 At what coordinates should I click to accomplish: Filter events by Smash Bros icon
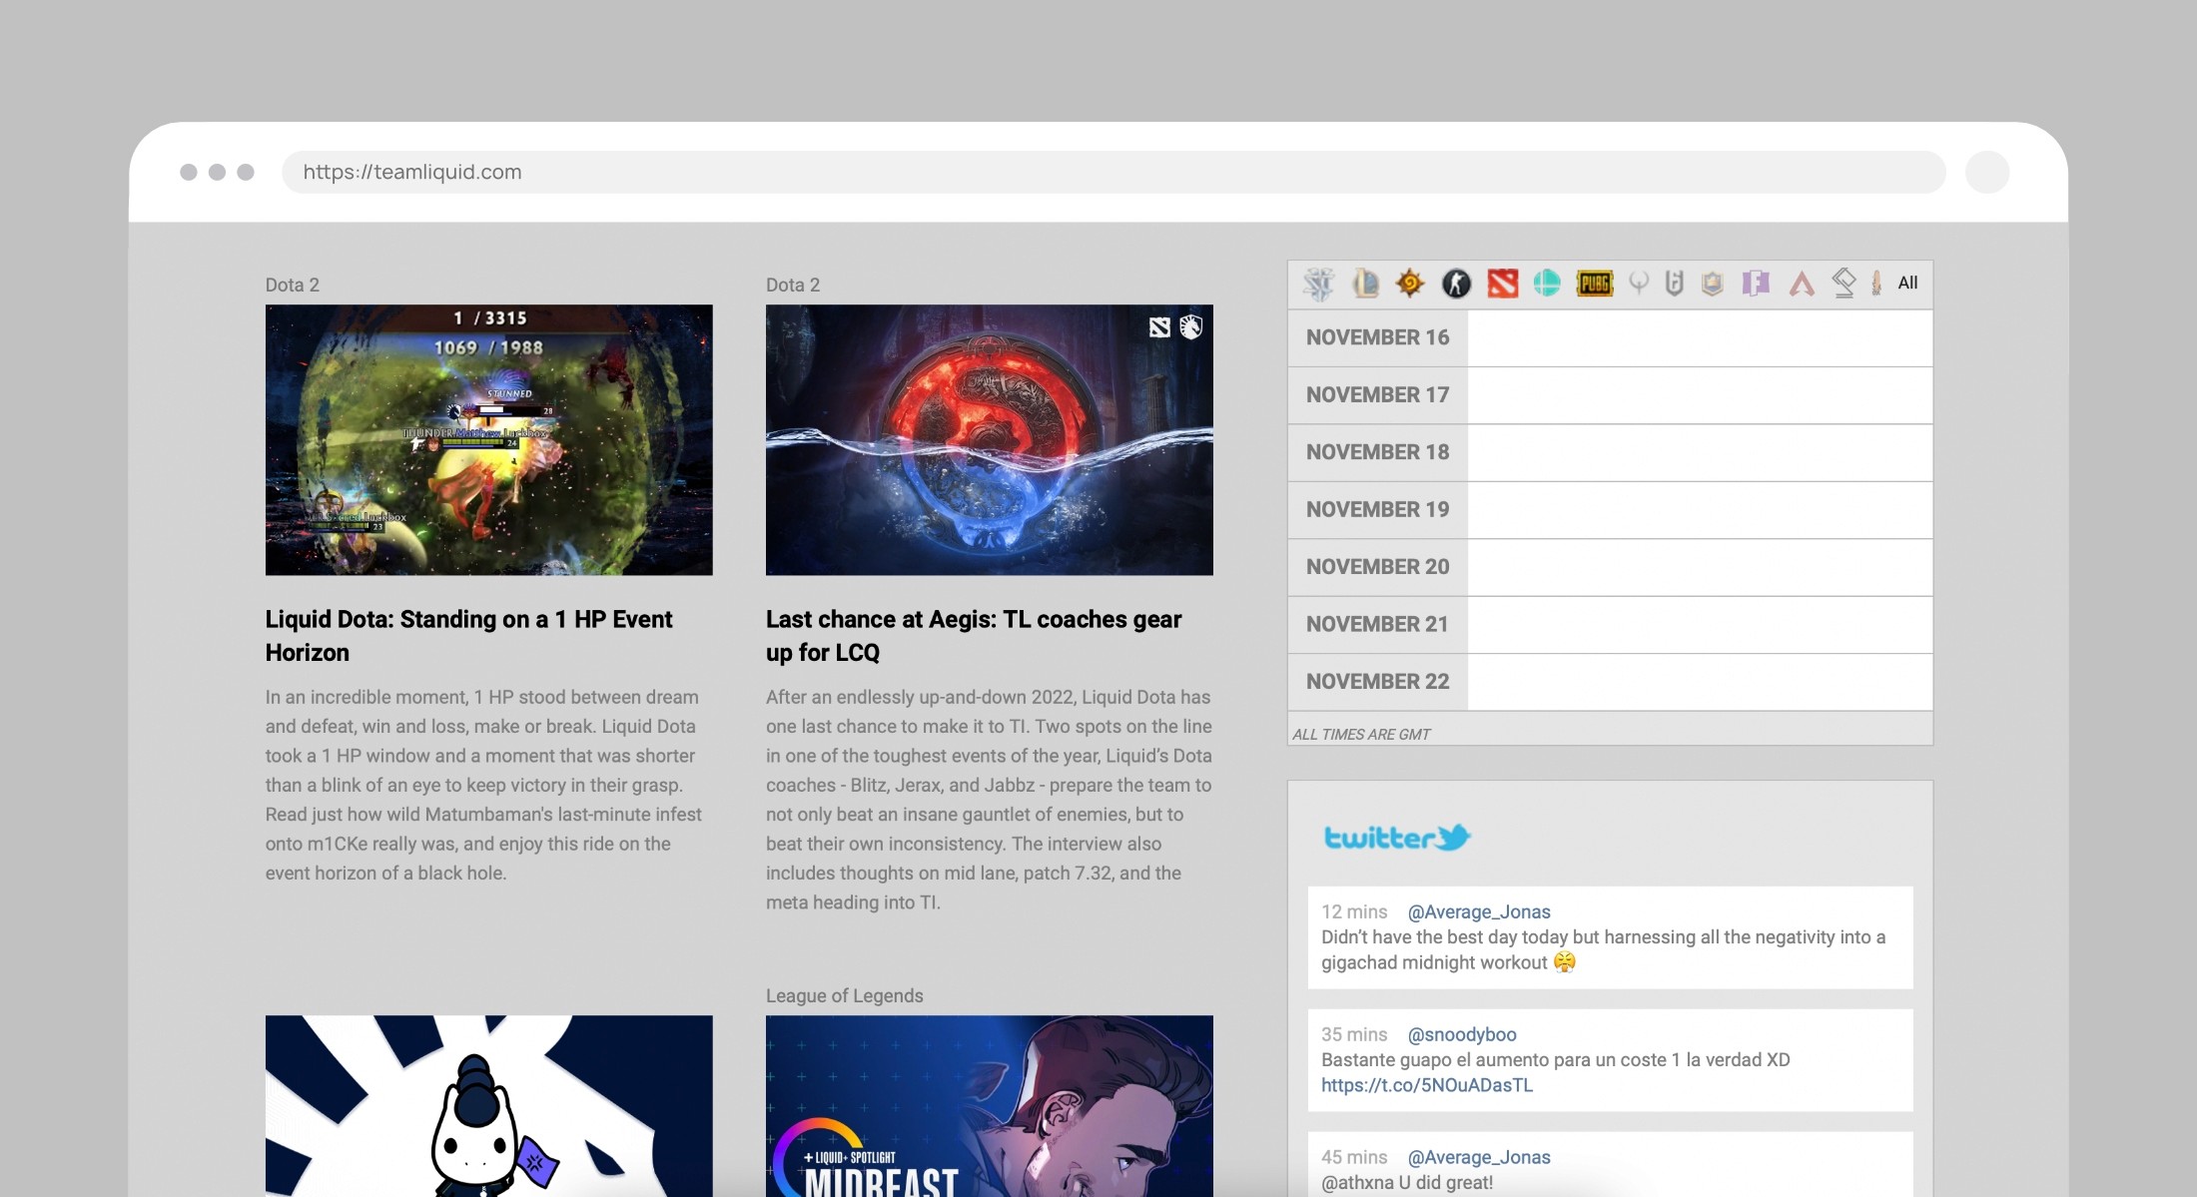(x=1547, y=284)
